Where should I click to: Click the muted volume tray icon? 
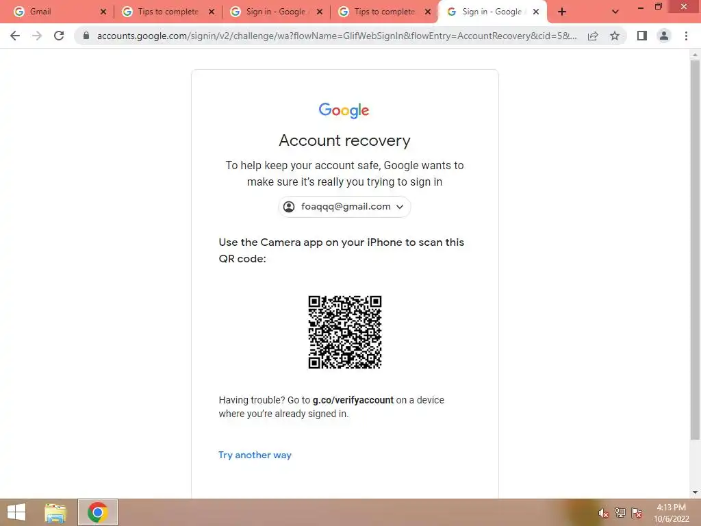click(604, 514)
